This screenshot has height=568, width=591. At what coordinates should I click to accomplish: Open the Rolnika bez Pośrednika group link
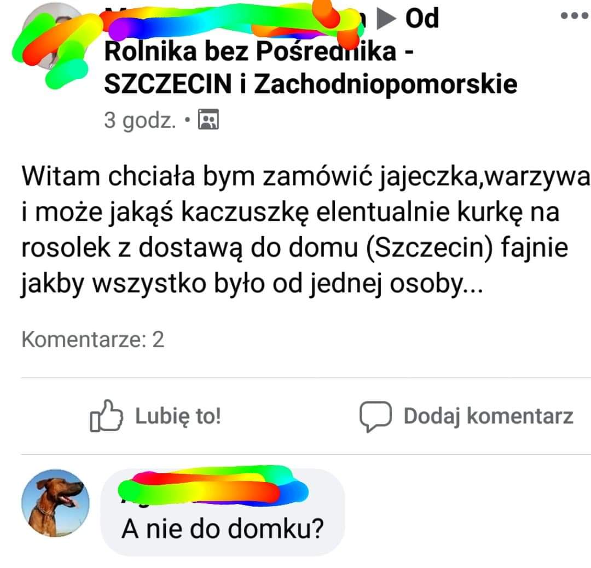[x=259, y=51]
